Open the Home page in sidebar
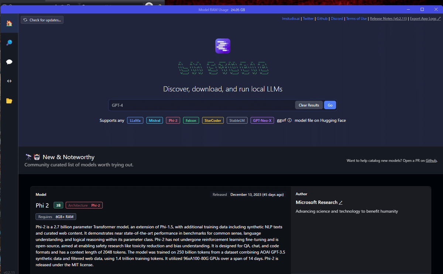 (9, 23)
